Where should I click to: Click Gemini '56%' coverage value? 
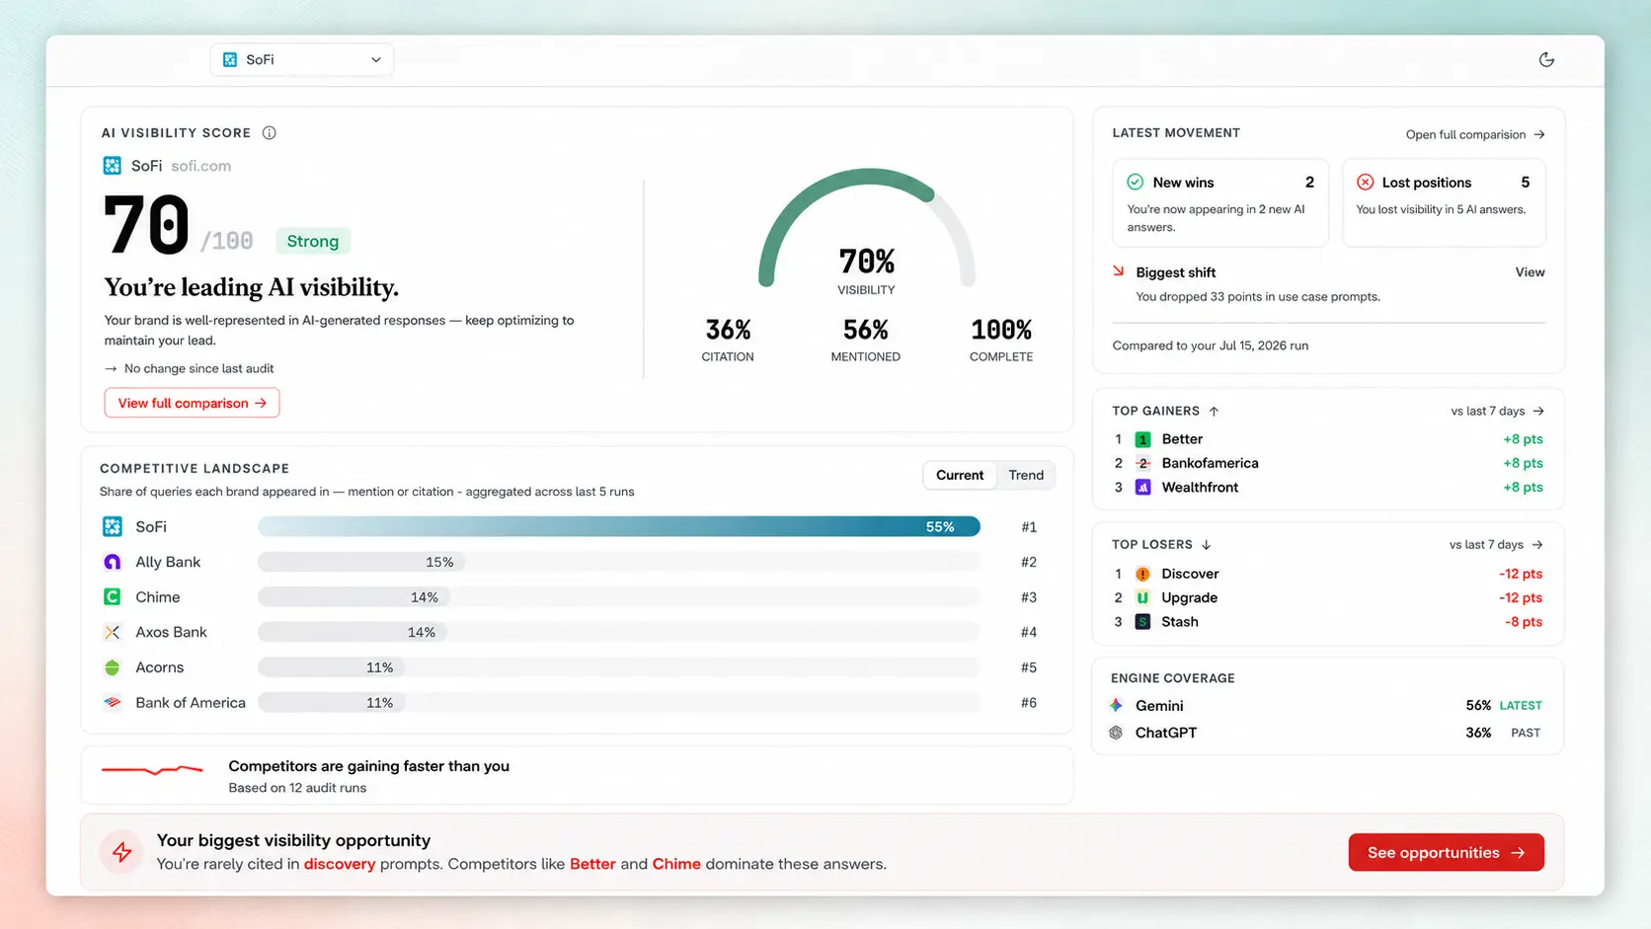(x=1478, y=705)
